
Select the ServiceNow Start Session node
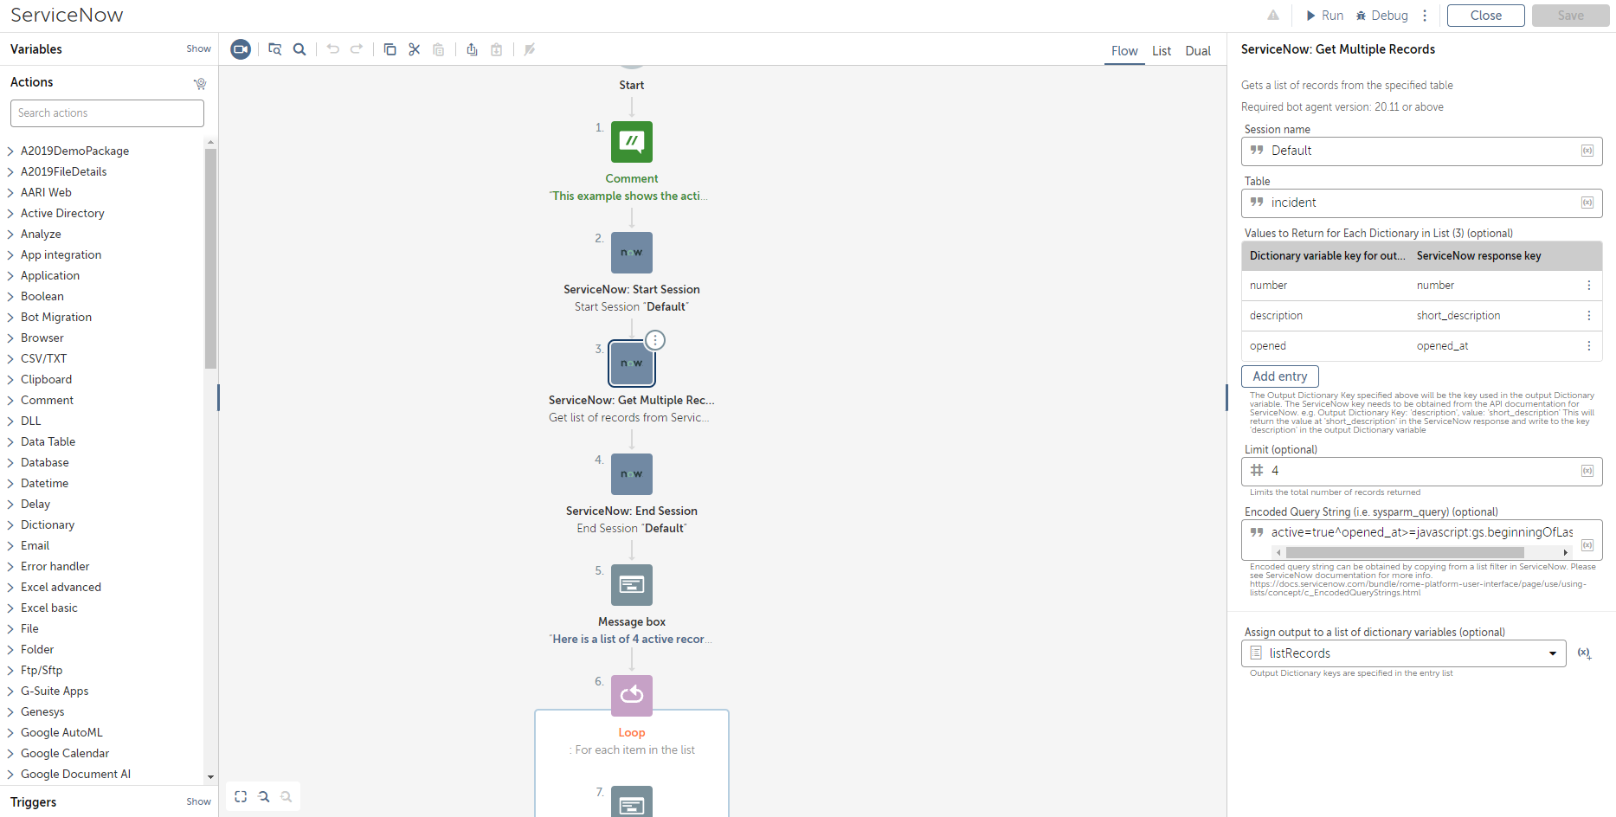click(x=632, y=253)
